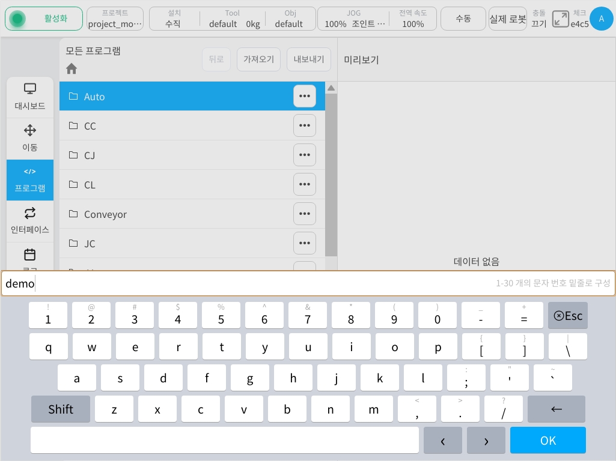Tap the 5 key

click(x=221, y=316)
